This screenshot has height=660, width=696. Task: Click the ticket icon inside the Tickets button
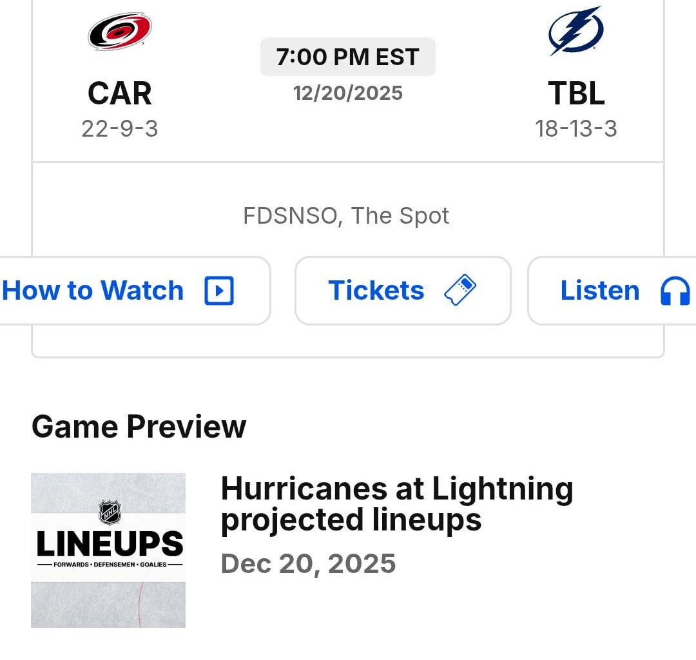[459, 291]
